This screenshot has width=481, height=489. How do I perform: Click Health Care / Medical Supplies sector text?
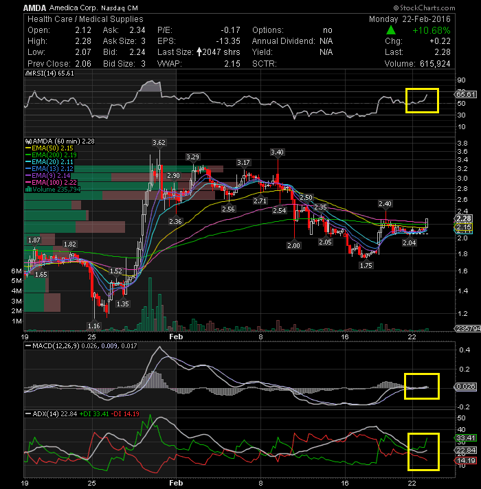coord(85,19)
